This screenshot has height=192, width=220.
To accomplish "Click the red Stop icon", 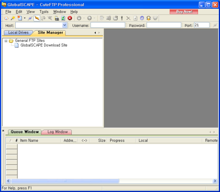I will coord(70,18).
